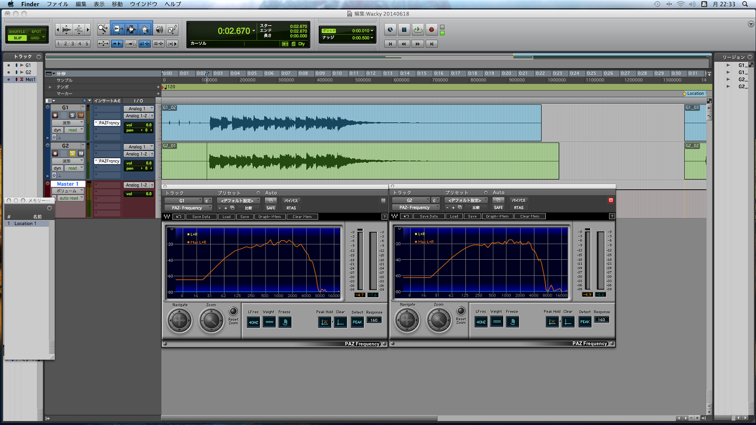The image size is (756, 425).
Task: Click Reset Zoom knob in G2 PAZ plugin
Action: (x=461, y=311)
